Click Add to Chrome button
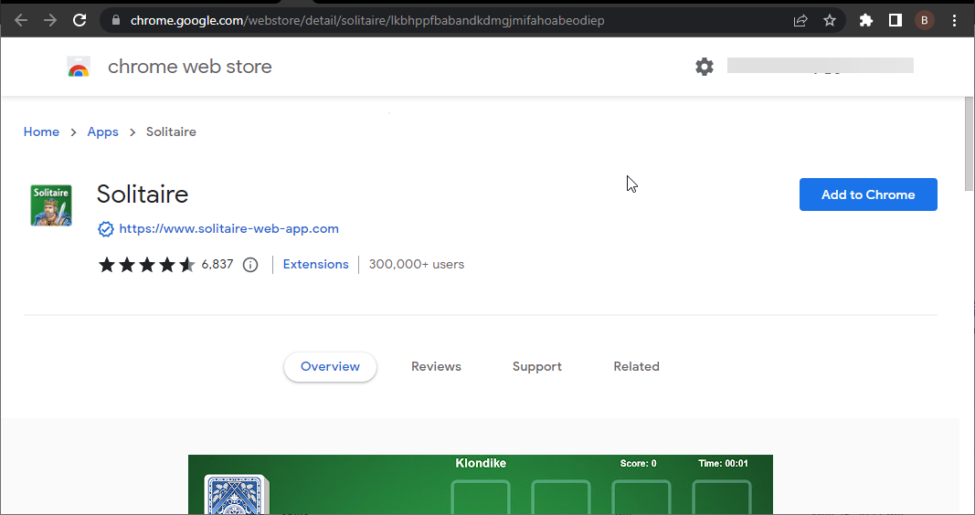The height and width of the screenshot is (515, 975). click(868, 194)
